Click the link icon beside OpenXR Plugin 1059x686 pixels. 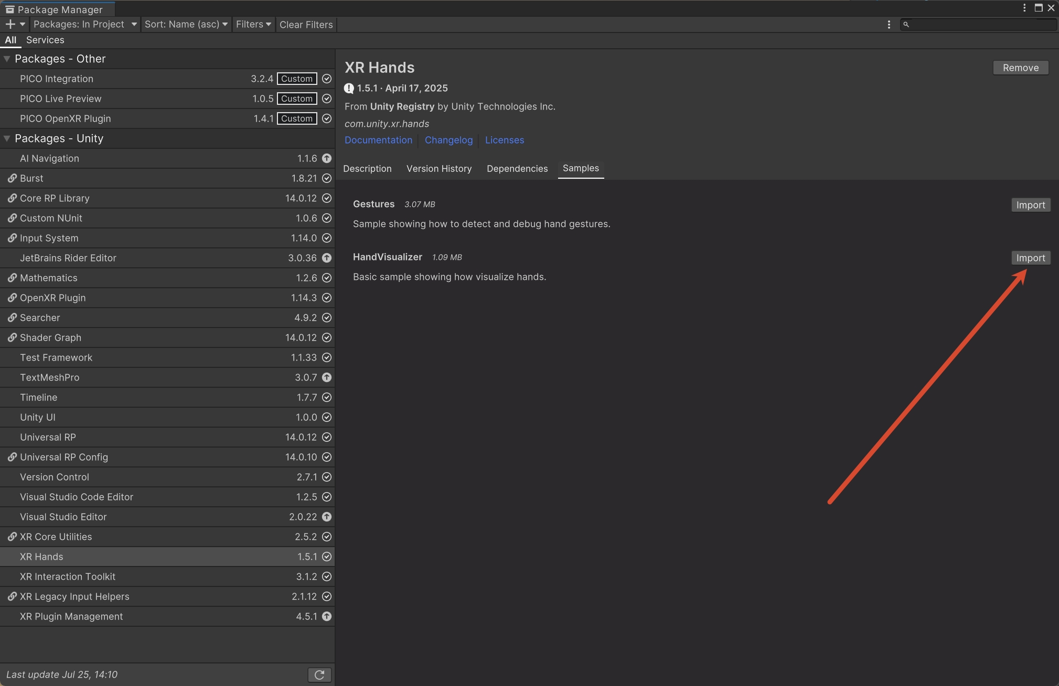(x=12, y=298)
